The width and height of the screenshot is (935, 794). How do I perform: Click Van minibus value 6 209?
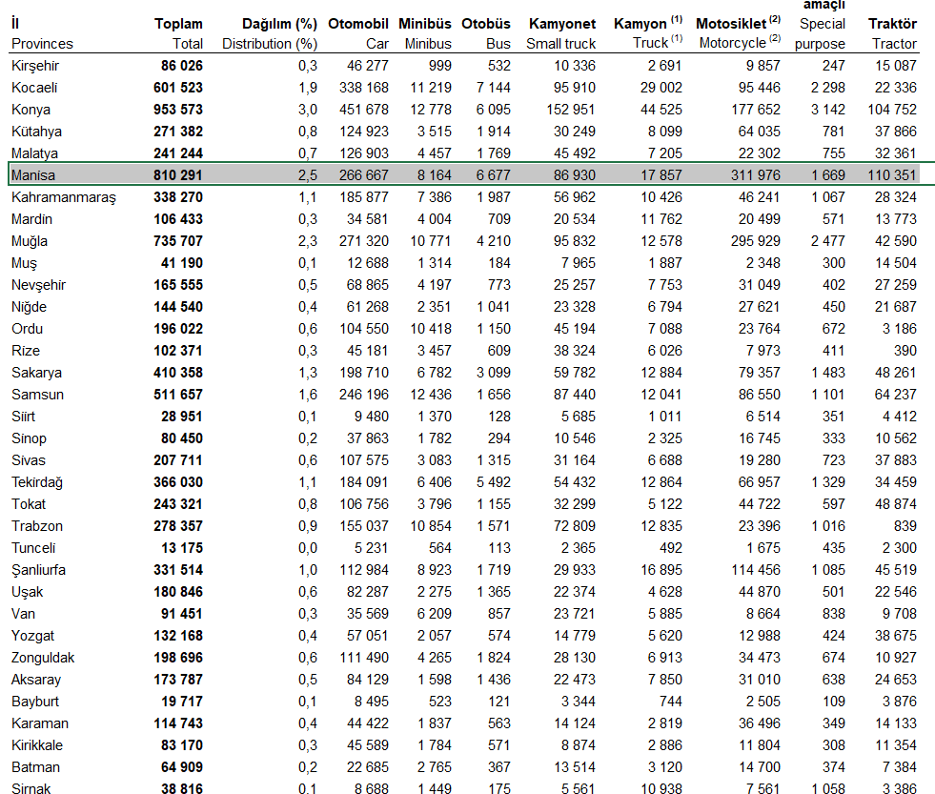point(434,614)
